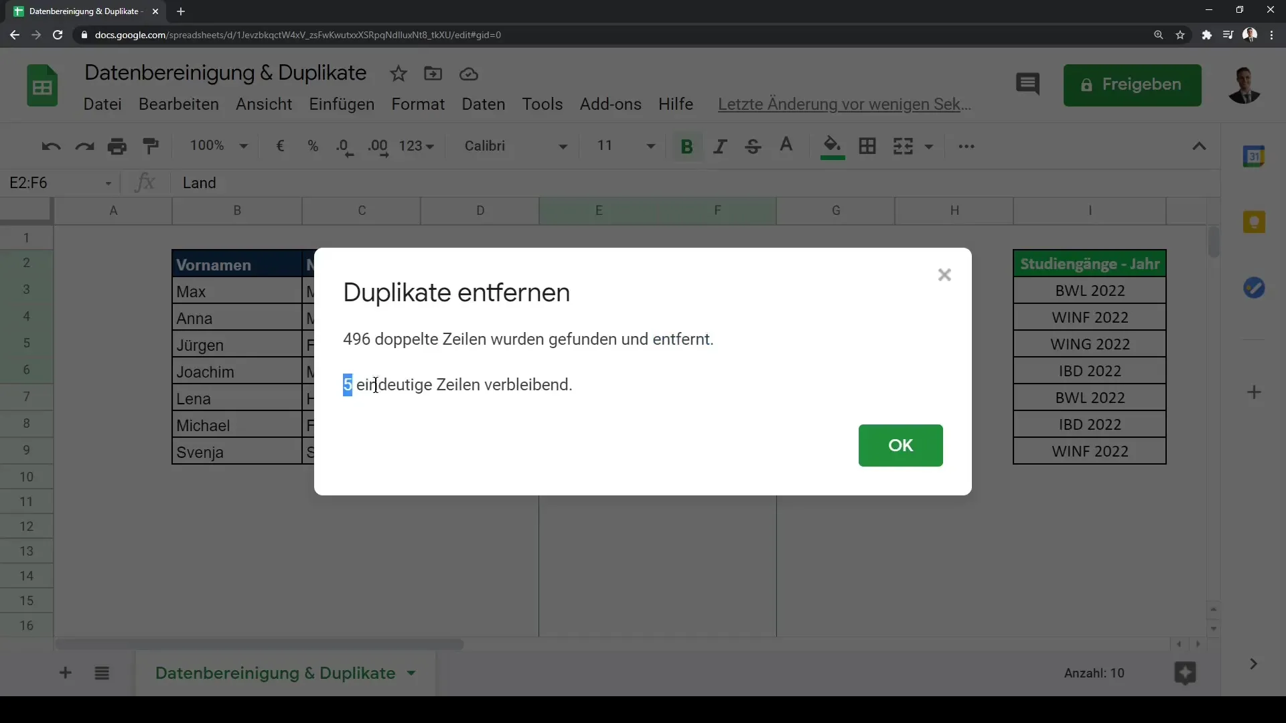1286x723 pixels.
Task: Open the text color picker
Action: (x=786, y=145)
